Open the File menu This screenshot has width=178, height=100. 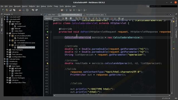click(2, 6)
